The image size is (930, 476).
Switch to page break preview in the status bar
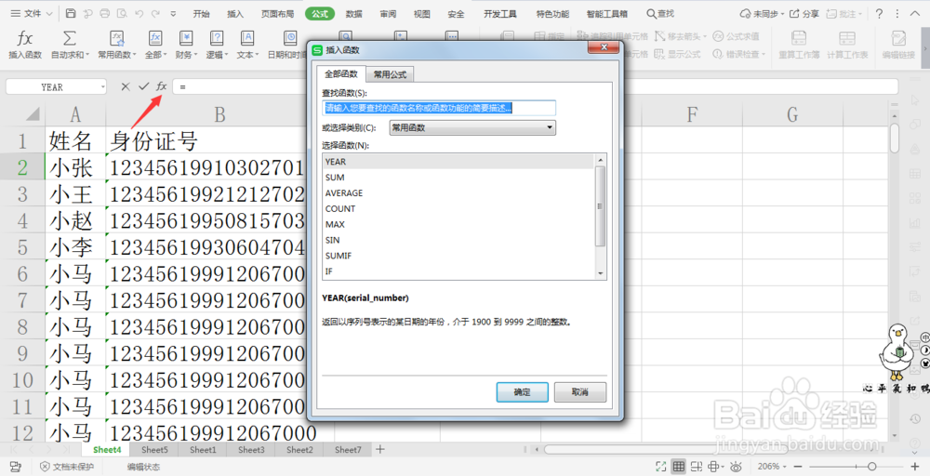697,467
